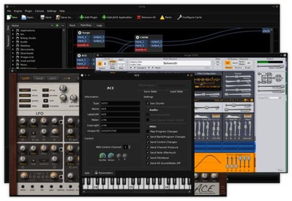Screen dimensions: 292x201
Task: Click the Surge filter Feedback slider
Action: 207,95
